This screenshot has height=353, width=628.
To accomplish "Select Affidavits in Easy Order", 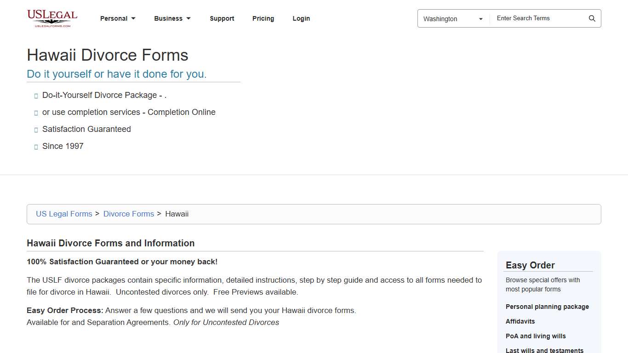I will point(520,321).
